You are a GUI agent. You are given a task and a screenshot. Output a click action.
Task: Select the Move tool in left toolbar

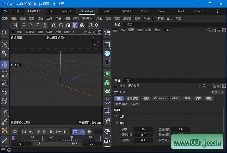pos(5,65)
